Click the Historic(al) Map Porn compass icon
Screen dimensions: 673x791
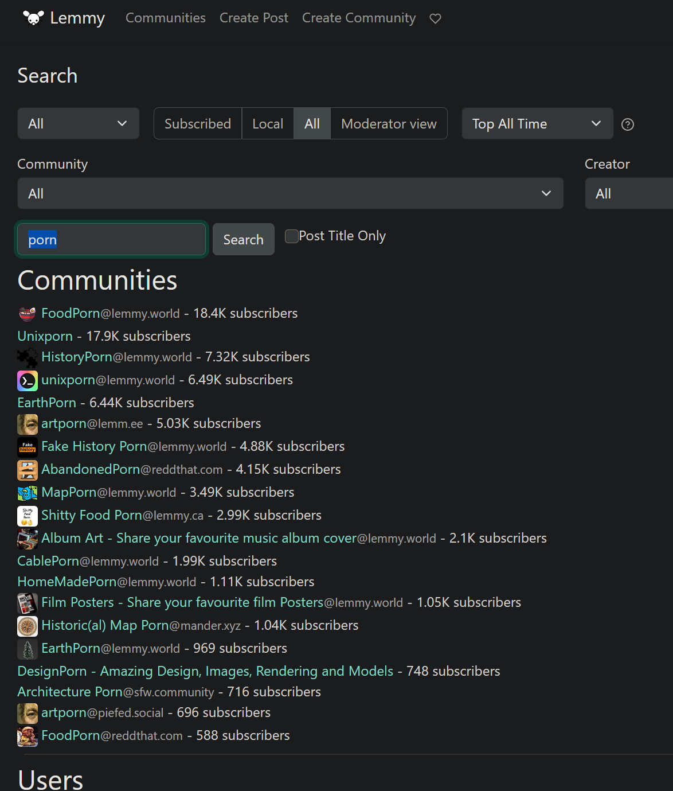[28, 626]
